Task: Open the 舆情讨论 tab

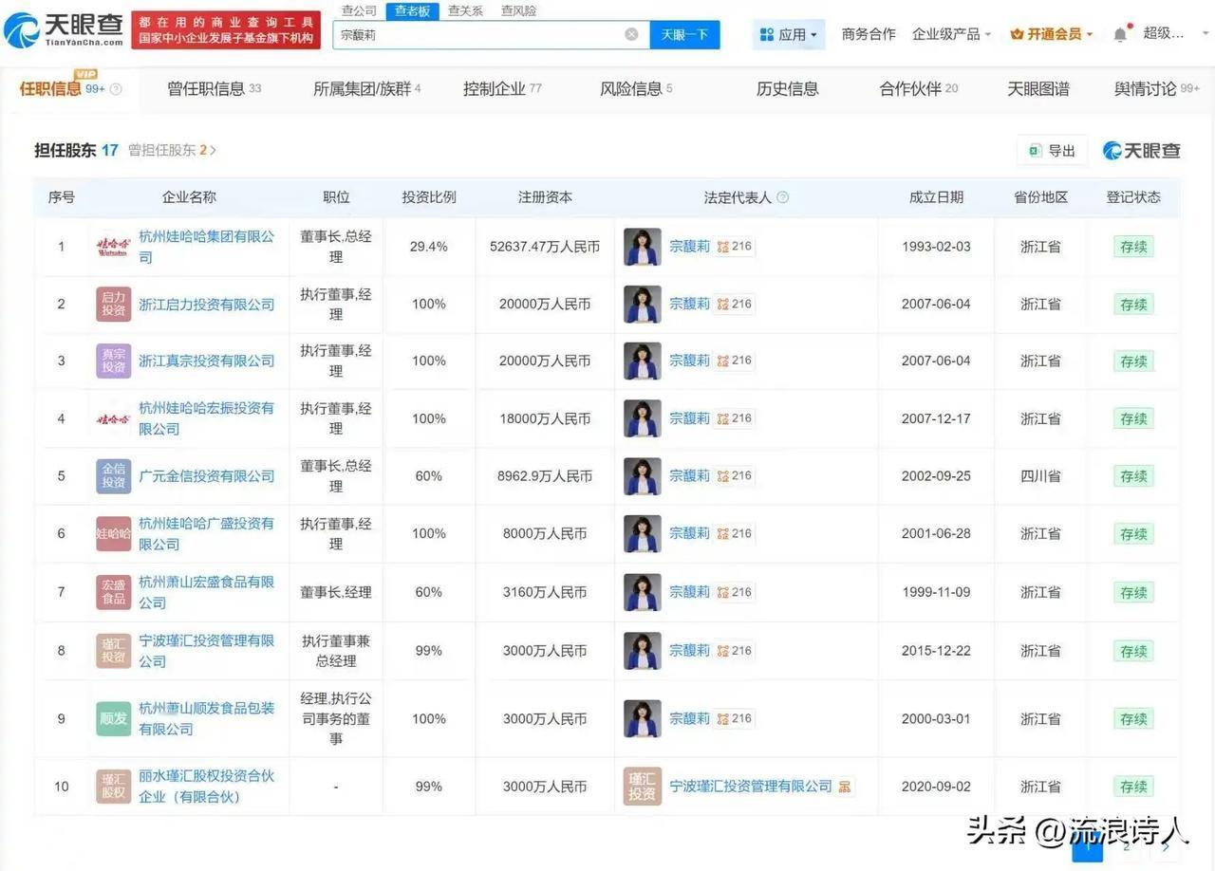Action: (x=1158, y=89)
